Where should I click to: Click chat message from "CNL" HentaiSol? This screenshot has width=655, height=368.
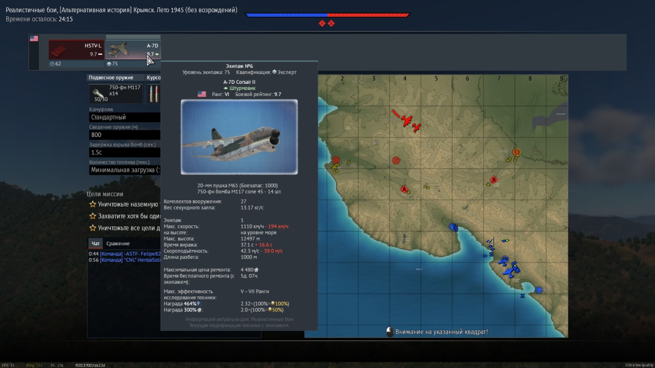click(125, 260)
